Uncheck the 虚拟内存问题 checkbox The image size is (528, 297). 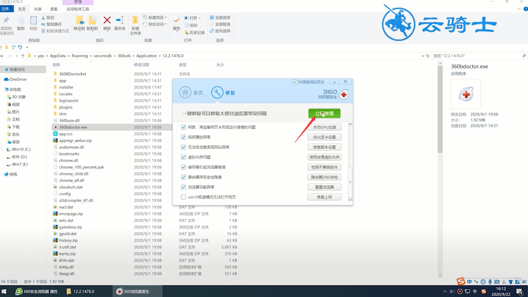pos(183,157)
